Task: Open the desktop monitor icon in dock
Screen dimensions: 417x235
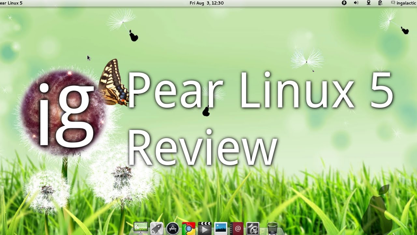Action: 141,228
